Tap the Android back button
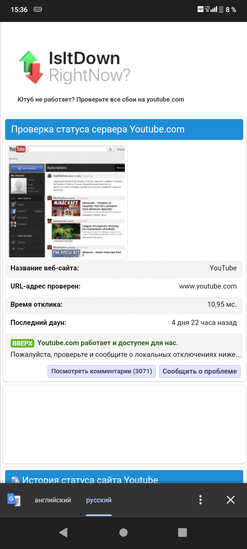Image resolution: width=247 pixels, height=549 pixels. (x=63, y=532)
